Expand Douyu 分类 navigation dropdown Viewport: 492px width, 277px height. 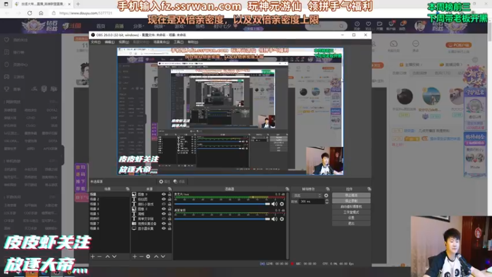point(138,26)
